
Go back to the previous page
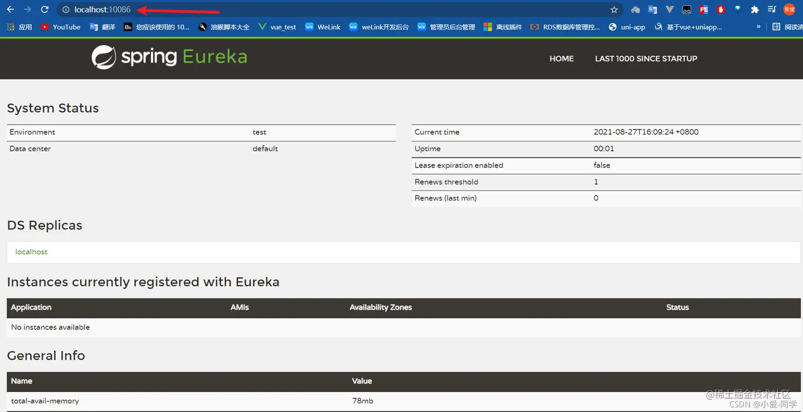coord(10,10)
